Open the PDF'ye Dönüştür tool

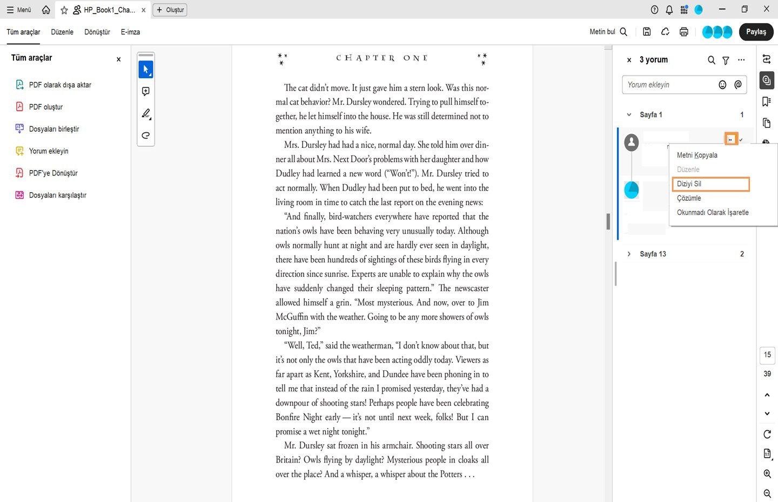click(46, 173)
